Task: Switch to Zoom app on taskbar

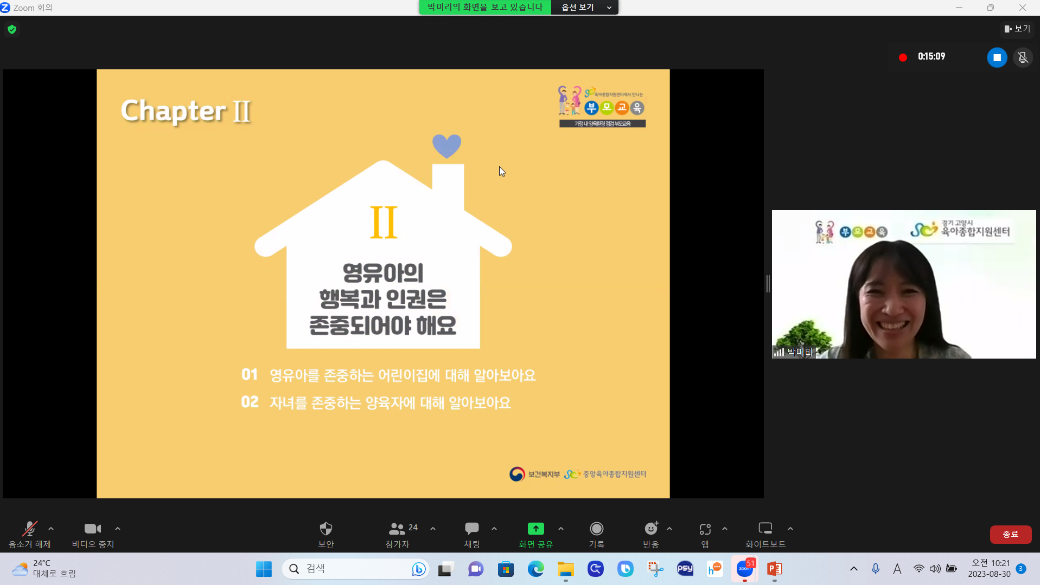Action: (745, 569)
